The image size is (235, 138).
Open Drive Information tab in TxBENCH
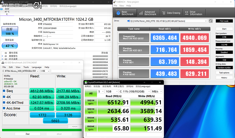[x=194, y=13]
